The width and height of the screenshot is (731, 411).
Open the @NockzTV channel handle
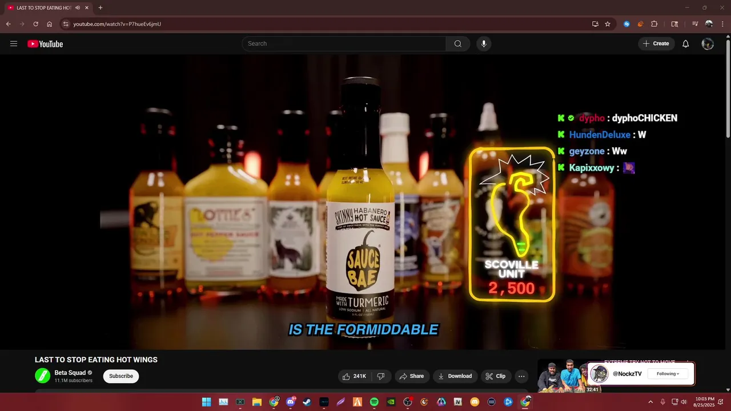pyautogui.click(x=627, y=374)
